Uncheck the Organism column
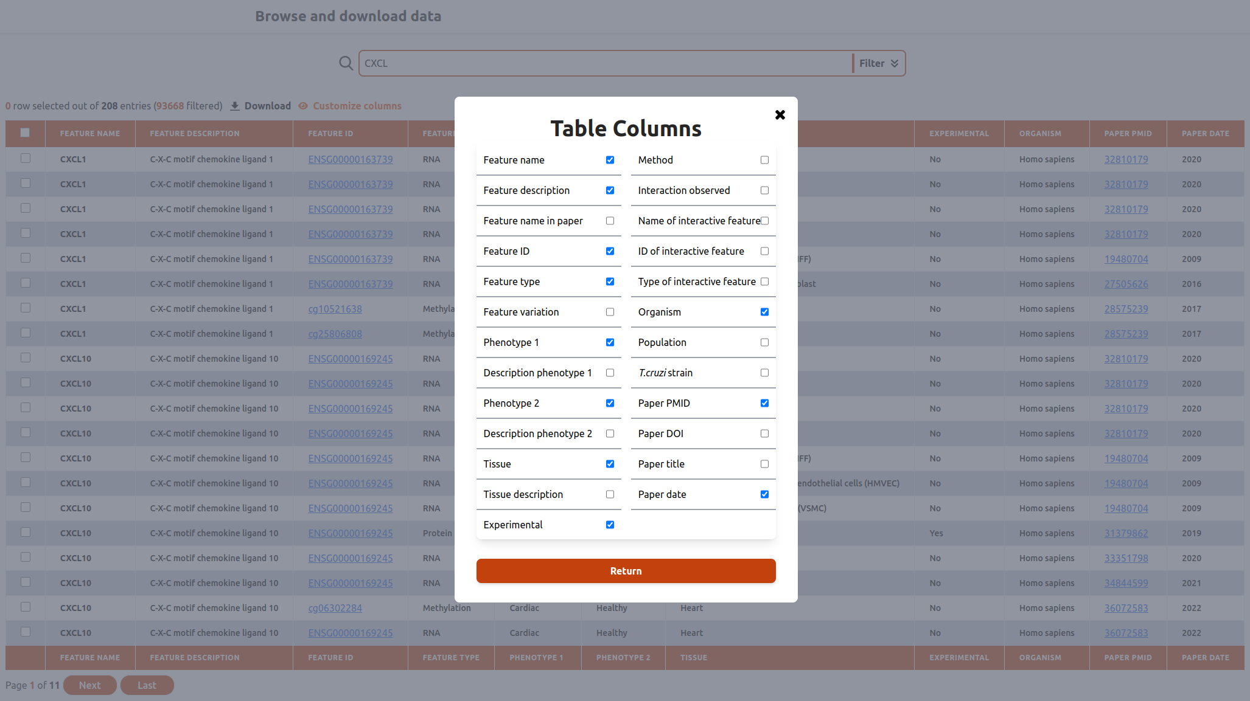Screen dimensions: 1250x701 click(764, 312)
